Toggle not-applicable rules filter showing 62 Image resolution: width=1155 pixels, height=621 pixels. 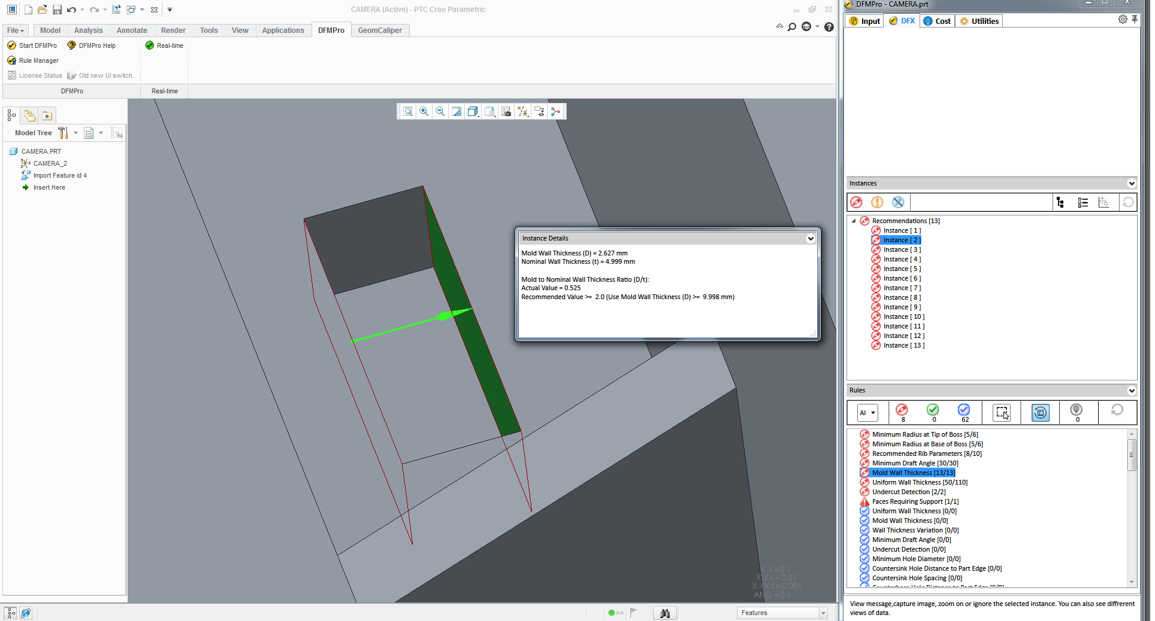pos(964,412)
